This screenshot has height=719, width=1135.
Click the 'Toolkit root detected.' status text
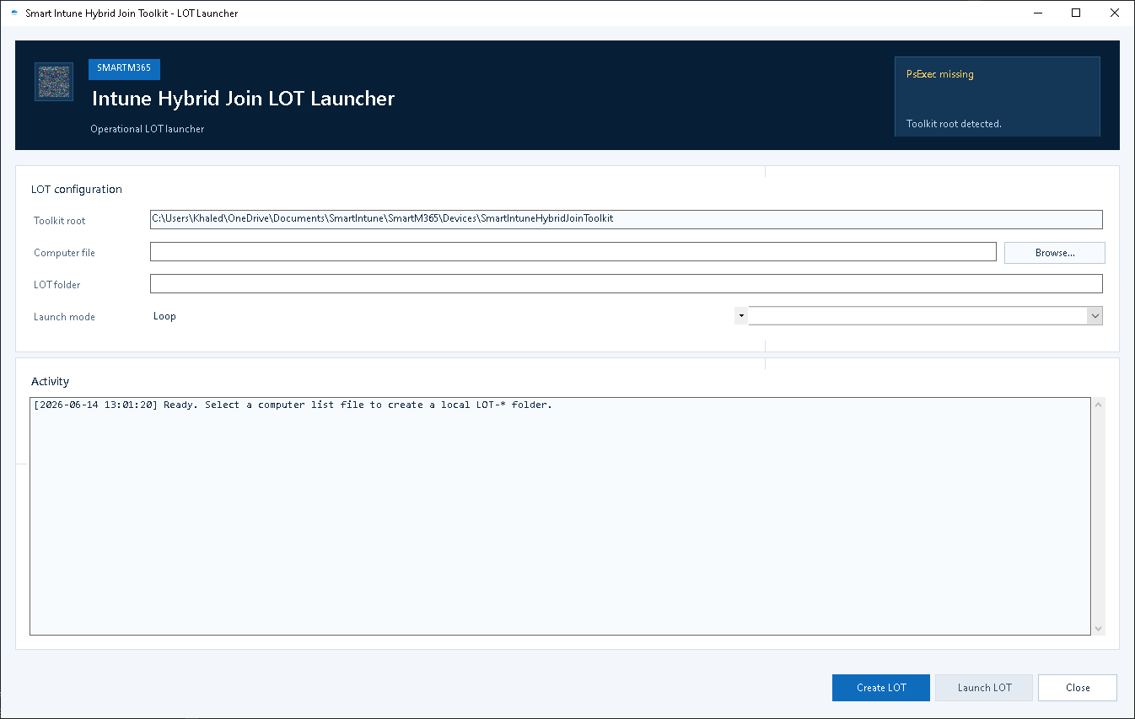click(x=954, y=124)
